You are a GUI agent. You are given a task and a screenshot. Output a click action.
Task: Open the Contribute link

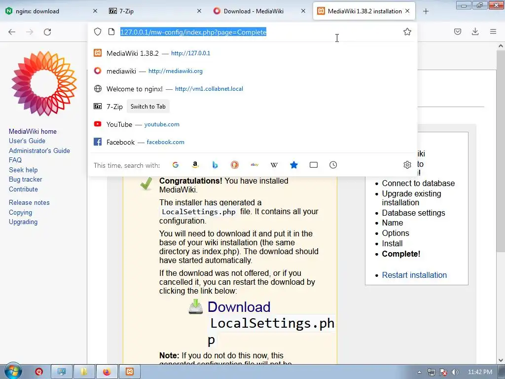(x=23, y=189)
